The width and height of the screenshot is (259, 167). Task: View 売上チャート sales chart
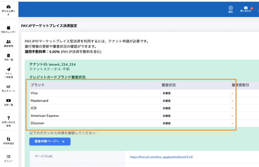point(8,88)
